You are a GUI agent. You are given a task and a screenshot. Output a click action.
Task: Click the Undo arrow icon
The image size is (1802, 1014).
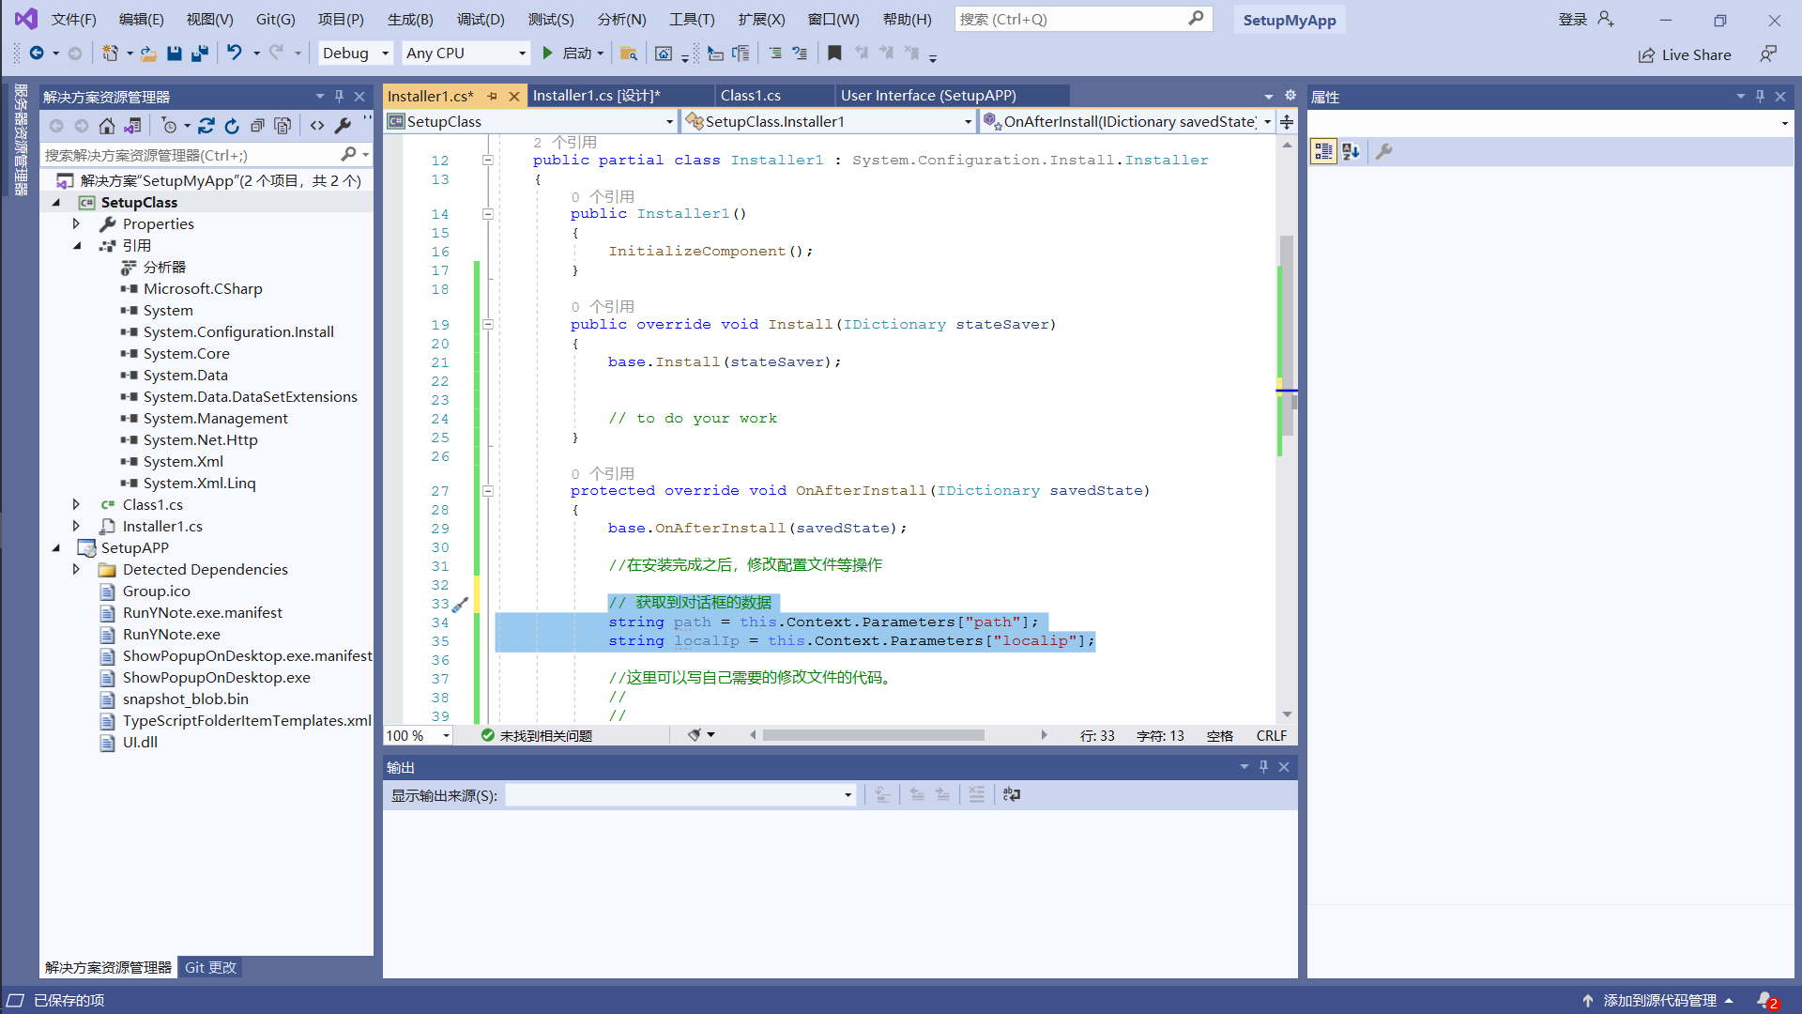click(235, 54)
